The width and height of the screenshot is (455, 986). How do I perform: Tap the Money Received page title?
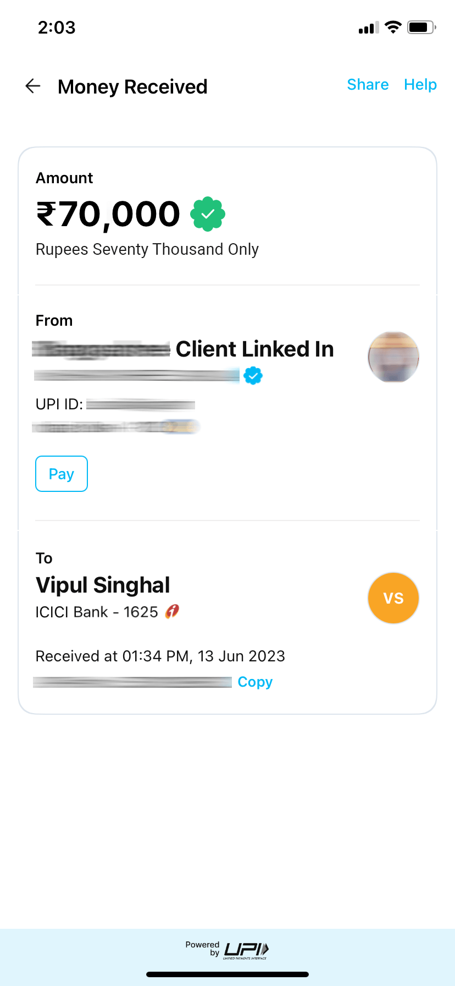(x=132, y=87)
